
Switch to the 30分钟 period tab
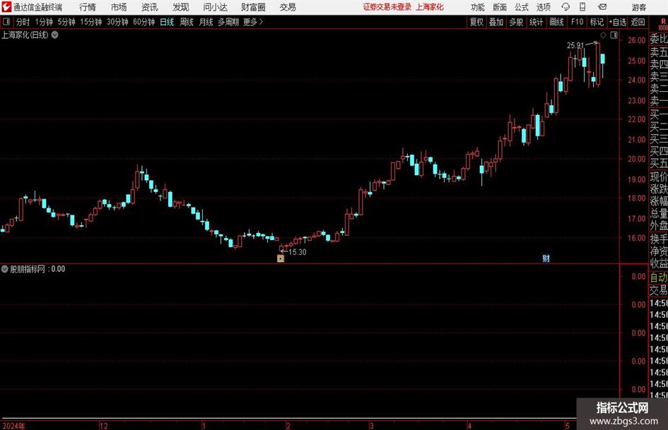(x=117, y=22)
